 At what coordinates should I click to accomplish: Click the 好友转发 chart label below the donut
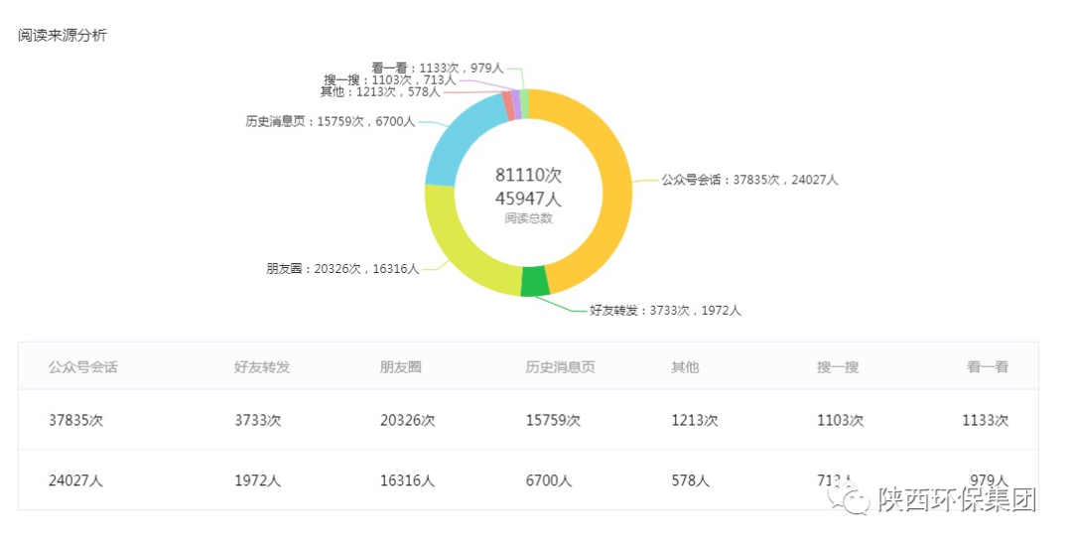[x=665, y=311]
